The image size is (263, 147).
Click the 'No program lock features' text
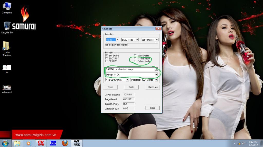point(117,45)
